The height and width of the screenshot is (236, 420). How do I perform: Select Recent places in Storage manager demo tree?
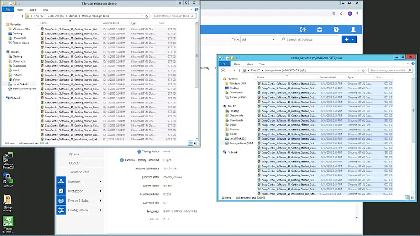tap(20, 43)
